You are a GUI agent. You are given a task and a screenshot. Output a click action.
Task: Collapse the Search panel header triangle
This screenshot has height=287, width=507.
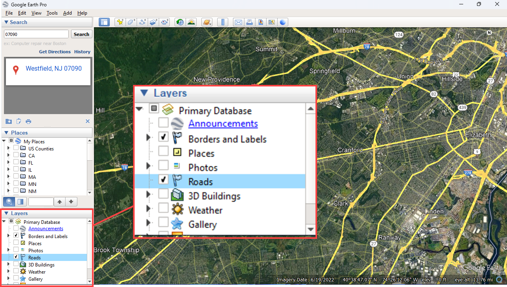click(x=6, y=23)
